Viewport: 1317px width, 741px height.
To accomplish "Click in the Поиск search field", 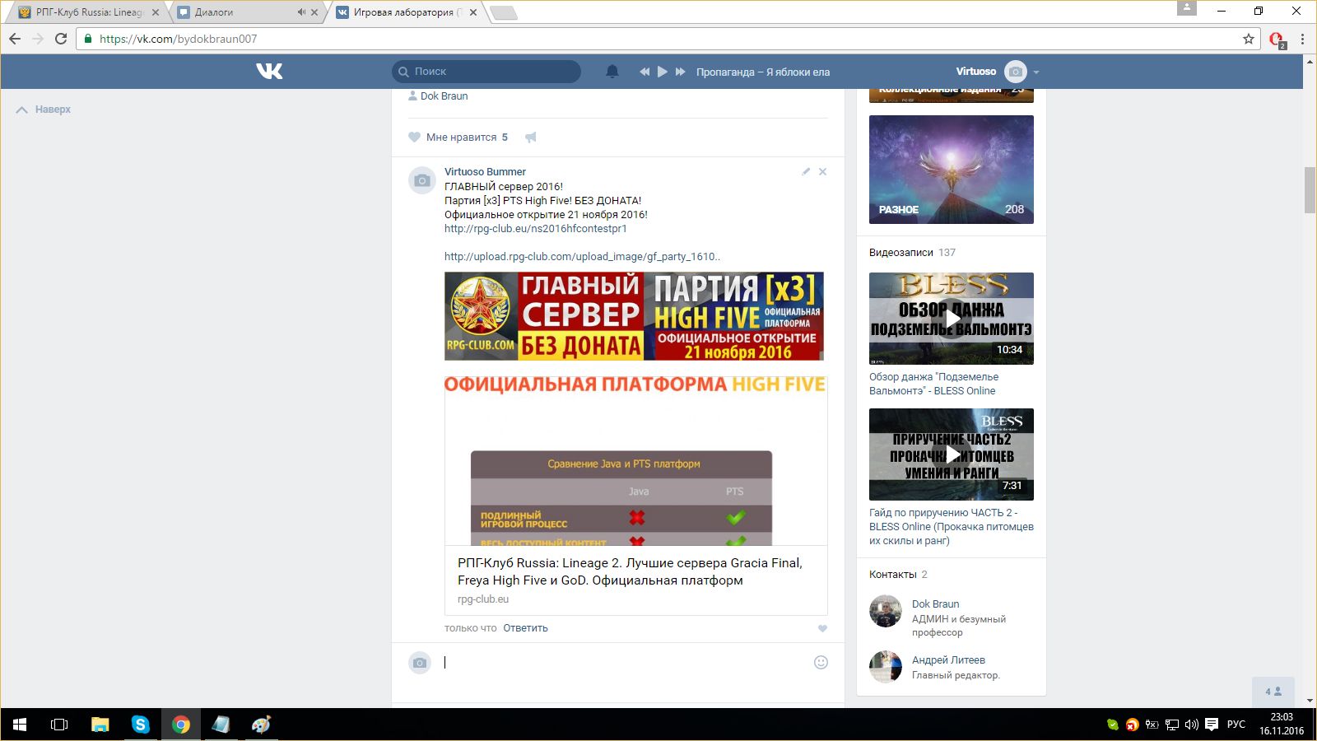I will (x=486, y=72).
